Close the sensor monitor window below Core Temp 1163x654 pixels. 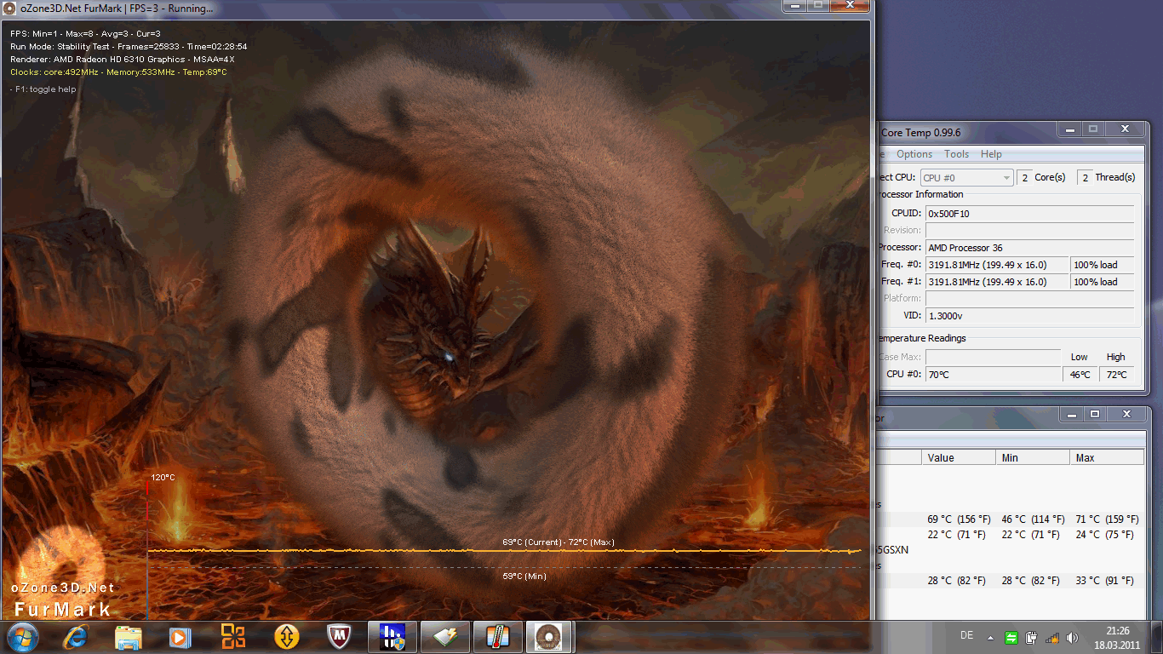pos(1125,415)
